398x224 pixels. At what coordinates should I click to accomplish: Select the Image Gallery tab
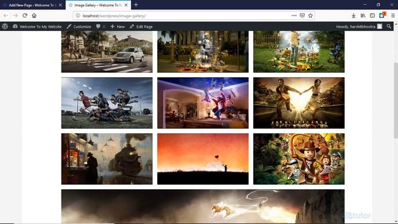click(98, 5)
